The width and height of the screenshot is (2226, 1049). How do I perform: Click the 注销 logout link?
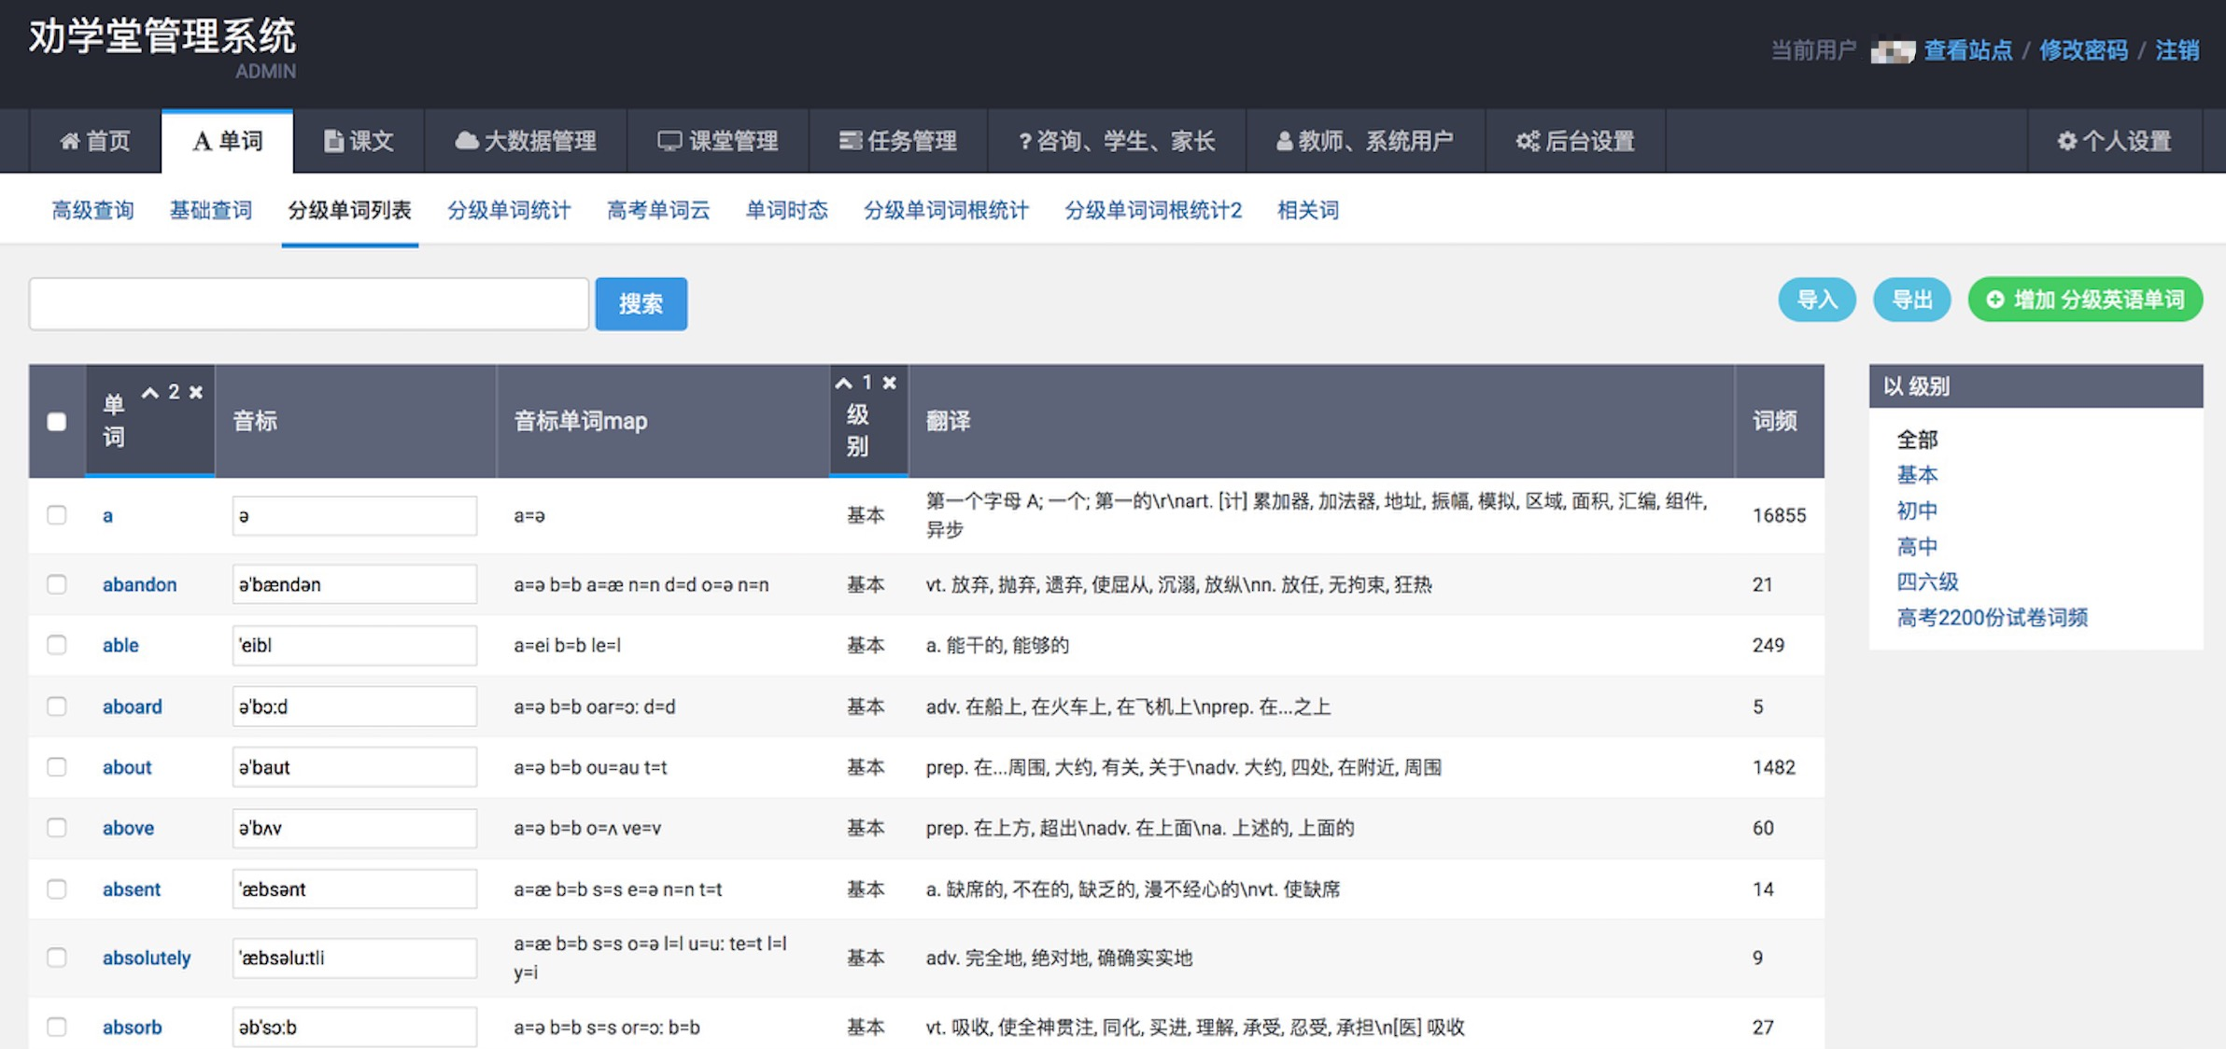2177,50
